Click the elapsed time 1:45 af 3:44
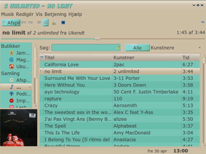 point(190,33)
